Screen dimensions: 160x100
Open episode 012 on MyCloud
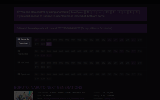pos(103,63)
